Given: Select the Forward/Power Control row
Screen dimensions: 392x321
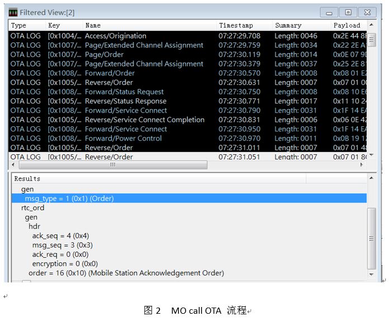Looking at the screenshot, I should [188, 138].
